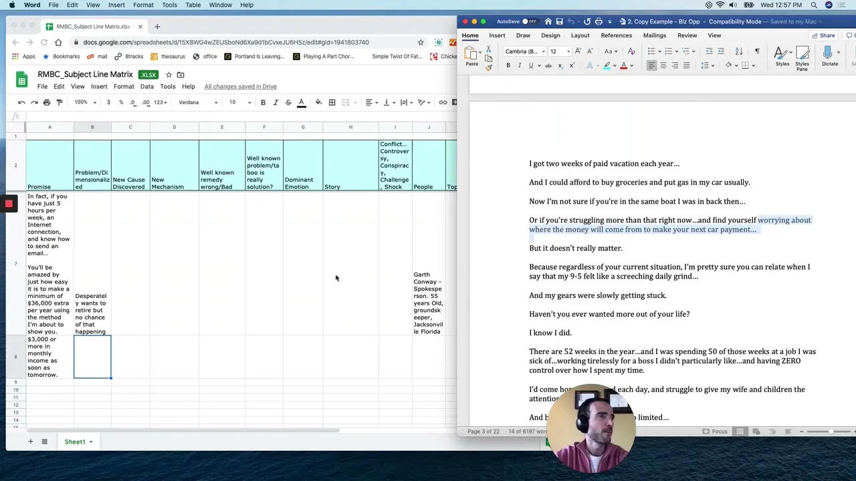
Task: Open the bullet list dropdown arrow in Word
Action: (x=661, y=51)
